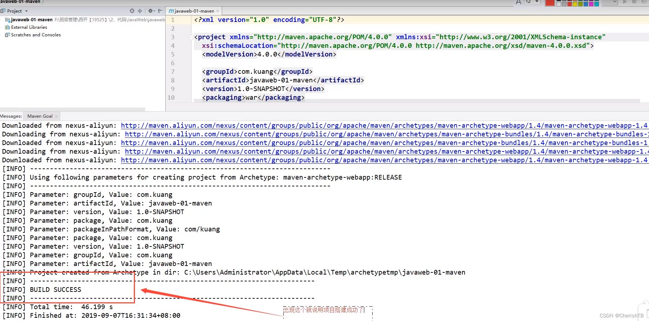Click the locate/scroll from source target icon
Viewport: 649px width, 321px height.
(132, 11)
